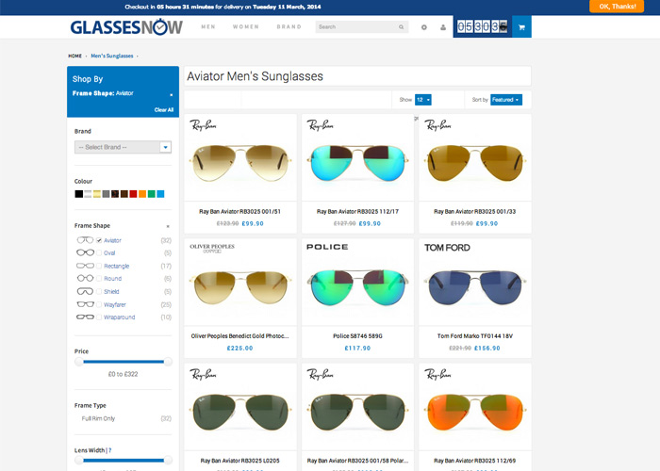This screenshot has height=471, width=660.
Task: Open the shopping cart icon
Action: pyautogui.click(x=521, y=27)
